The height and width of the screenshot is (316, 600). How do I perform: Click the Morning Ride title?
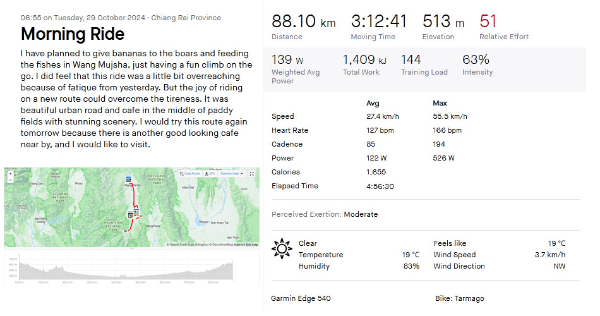73,33
